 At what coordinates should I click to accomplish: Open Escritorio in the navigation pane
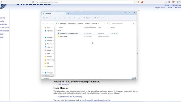point(49,37)
